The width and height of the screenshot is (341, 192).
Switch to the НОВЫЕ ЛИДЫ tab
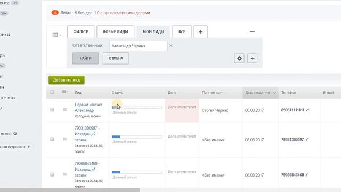(115, 32)
